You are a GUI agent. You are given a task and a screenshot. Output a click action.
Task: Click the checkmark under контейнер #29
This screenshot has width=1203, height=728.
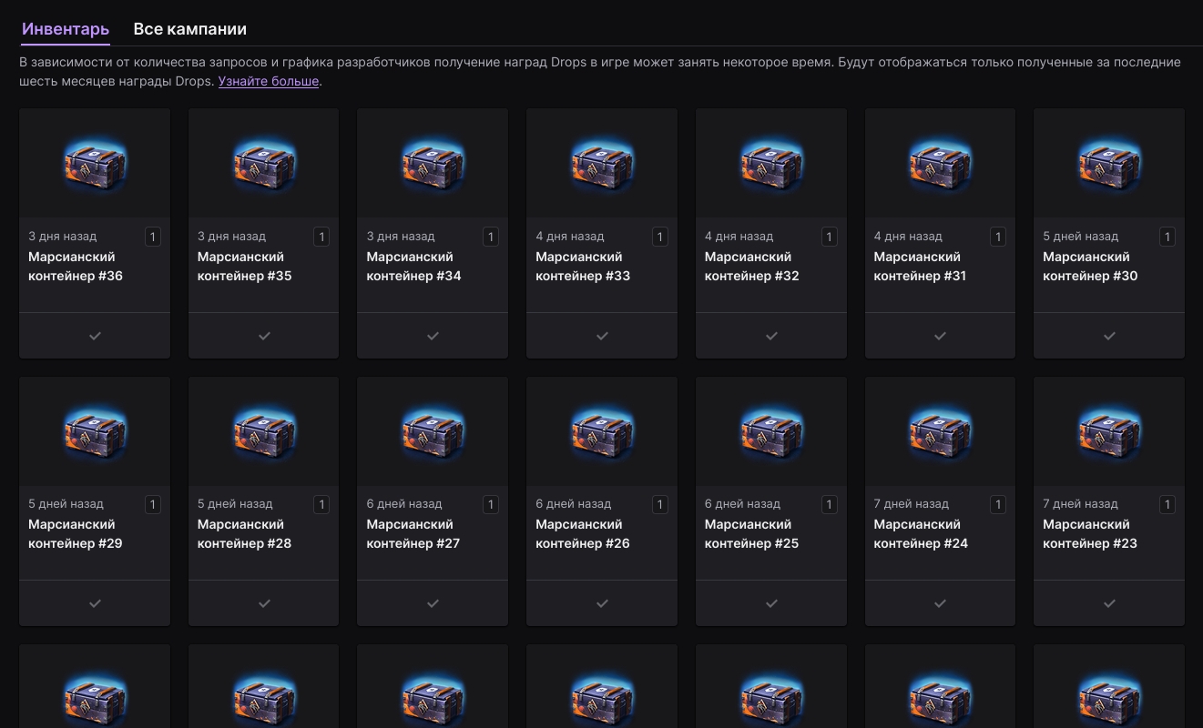(x=95, y=603)
